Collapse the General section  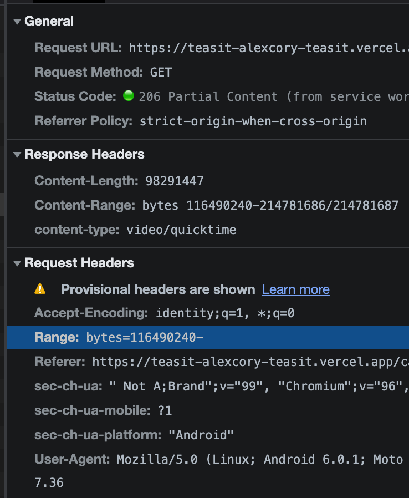tap(17, 21)
